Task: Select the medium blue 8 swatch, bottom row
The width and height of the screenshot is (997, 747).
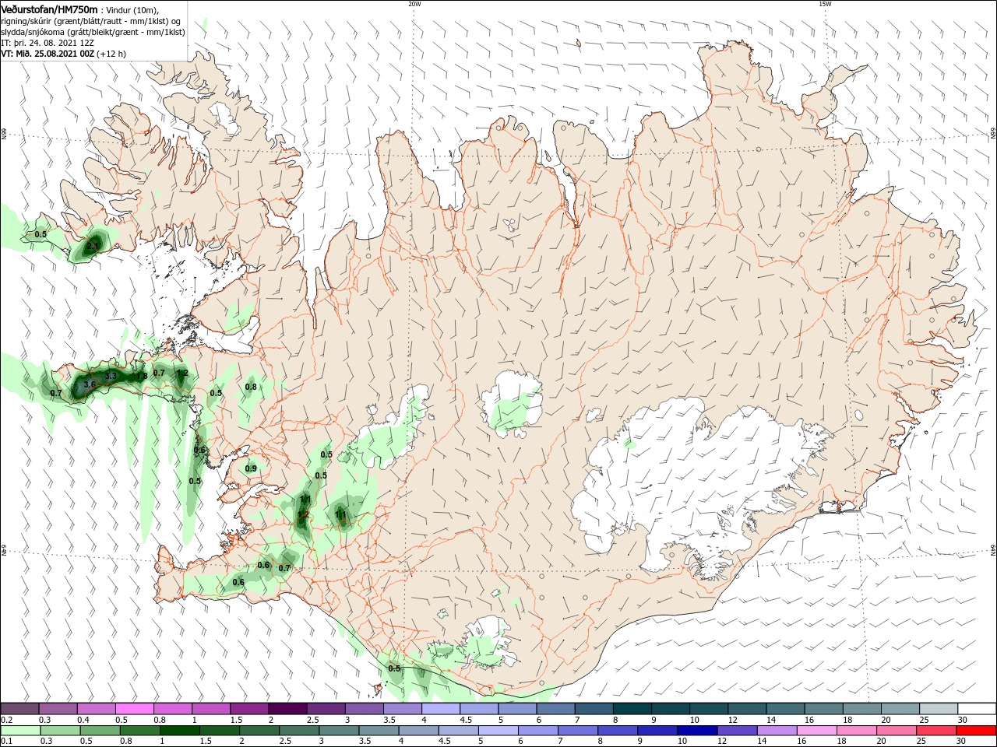Action: (x=617, y=731)
